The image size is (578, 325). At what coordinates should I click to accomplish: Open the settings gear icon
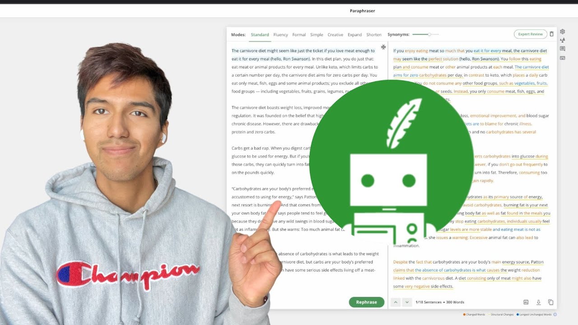pos(562,32)
